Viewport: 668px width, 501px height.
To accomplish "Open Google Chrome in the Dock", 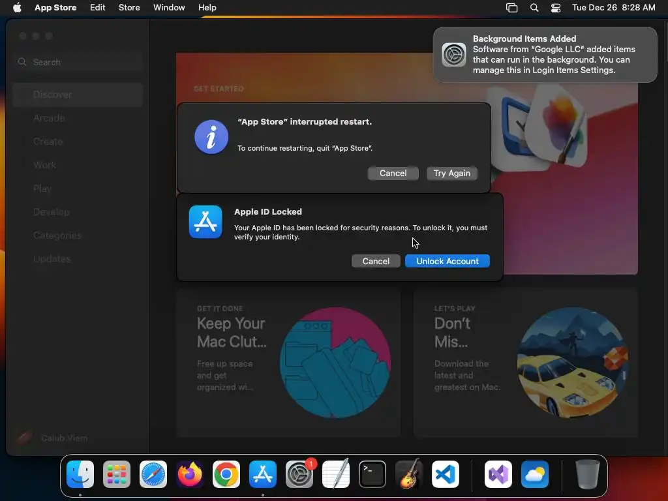I will 226,474.
